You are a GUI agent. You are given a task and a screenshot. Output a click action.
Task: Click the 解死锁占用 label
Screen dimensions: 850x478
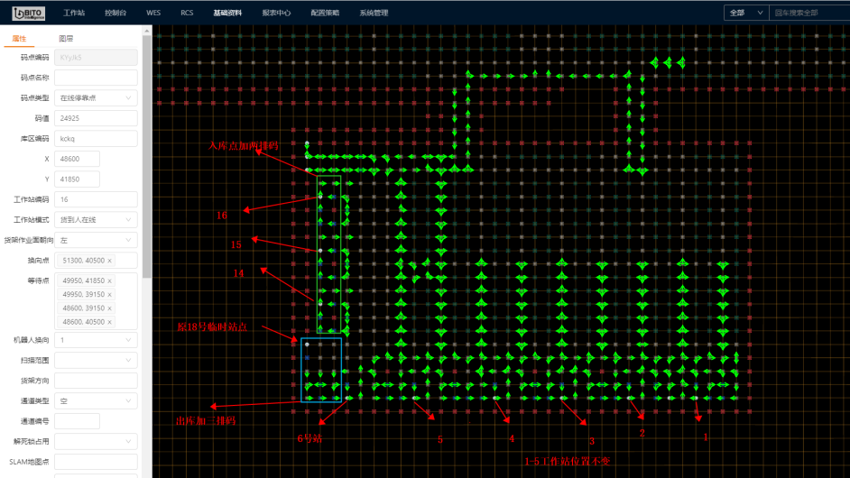click(32, 442)
